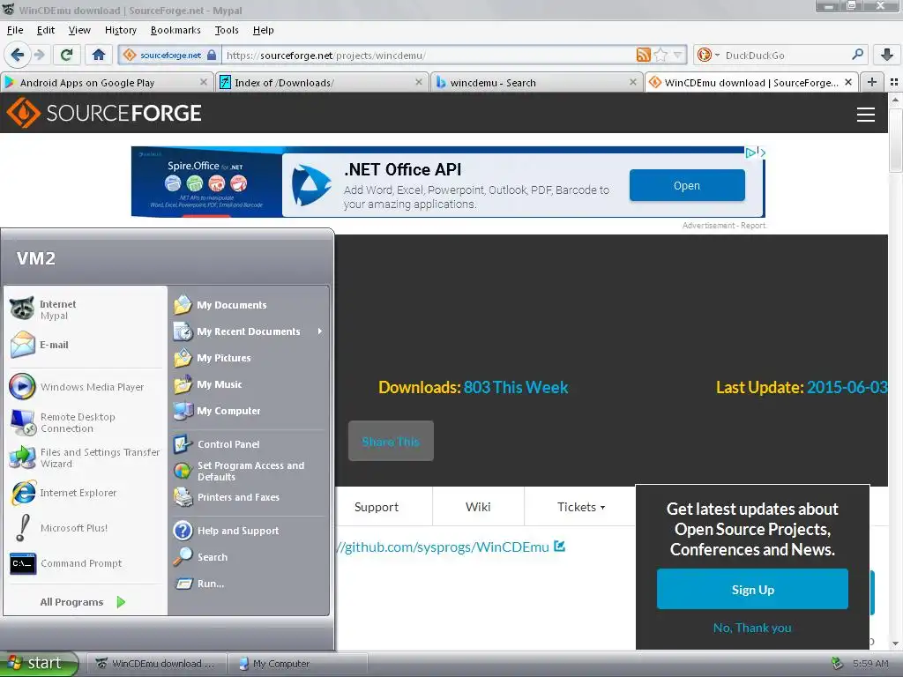Open E-mail from the Start menu

pyautogui.click(x=86, y=345)
